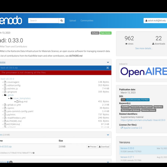Click the HISTORY.md file icon
The image size is (167, 167).
point(5,124)
